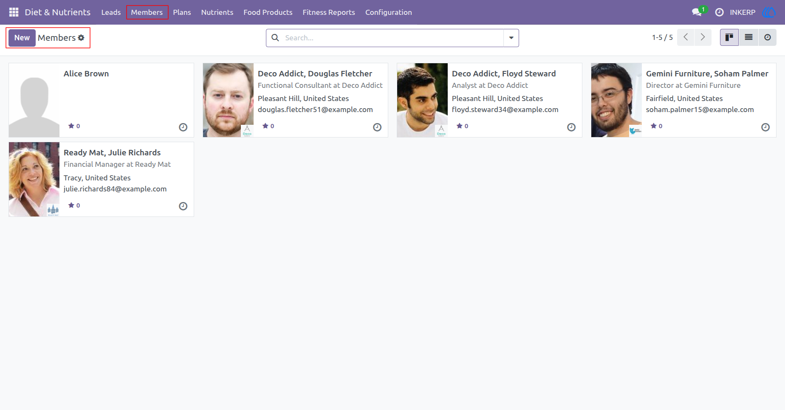Switch to Kanban view
The width and height of the screenshot is (785, 410).
729,37
